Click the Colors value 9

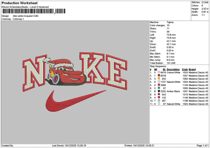(x=202, y=6)
